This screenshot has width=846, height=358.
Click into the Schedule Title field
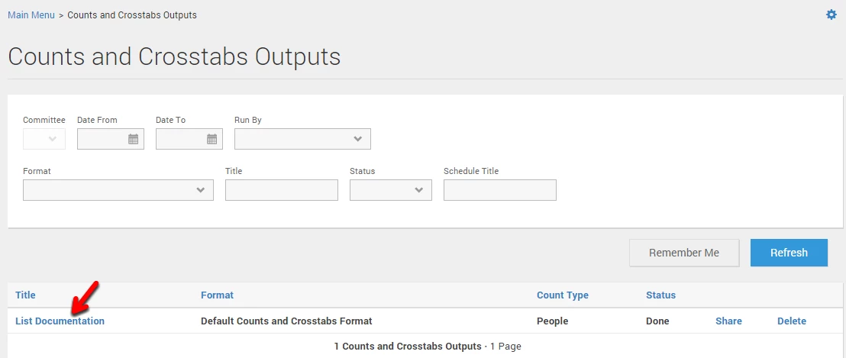[x=500, y=190]
